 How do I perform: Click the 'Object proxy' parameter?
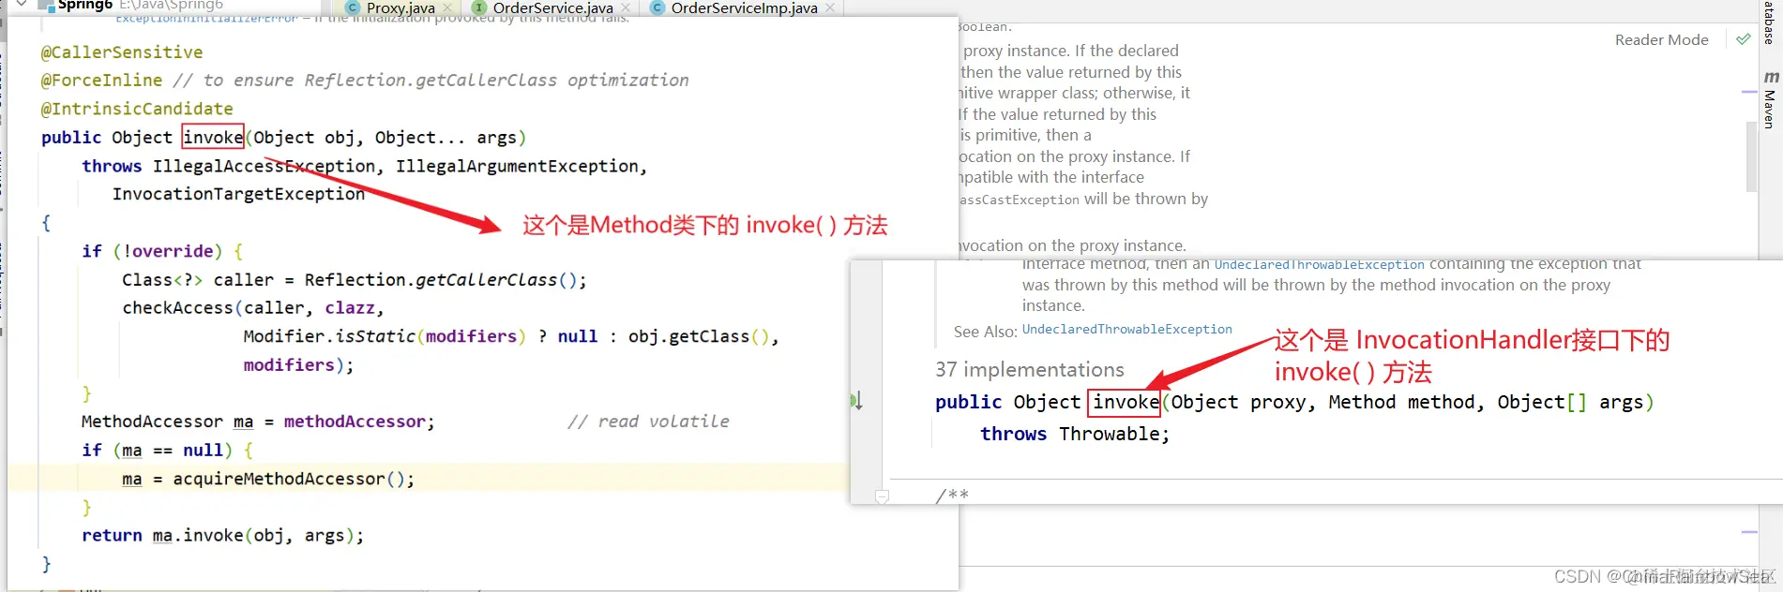(x=1237, y=403)
